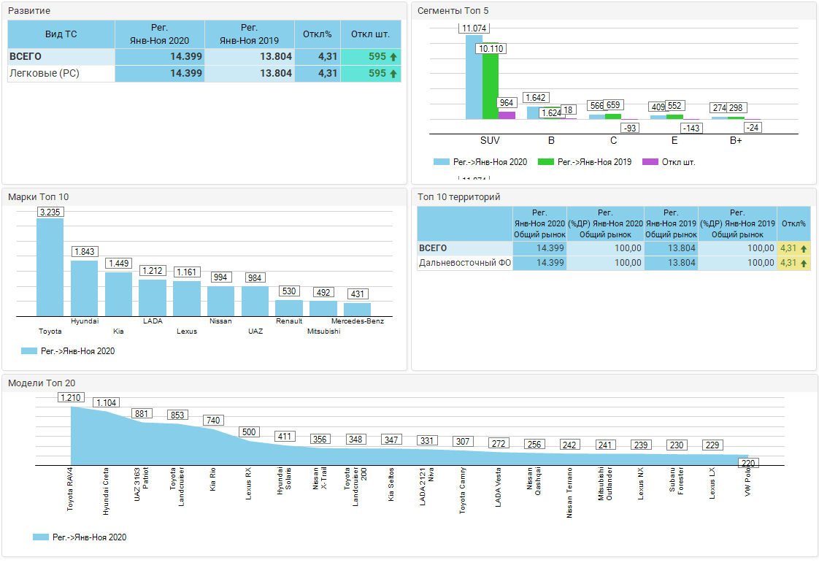Click the blue legend swatch under Марки Топ 10
Viewport: 819px width, 579px height.
click(x=29, y=351)
